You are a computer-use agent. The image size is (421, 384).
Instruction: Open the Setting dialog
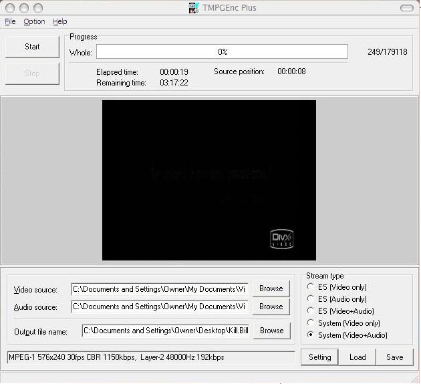coord(320,357)
